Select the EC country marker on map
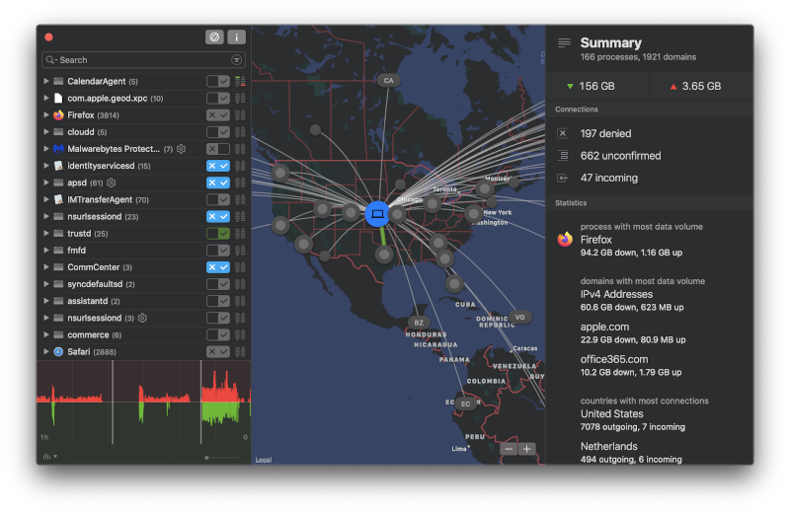This screenshot has width=790, height=513. pos(465,403)
